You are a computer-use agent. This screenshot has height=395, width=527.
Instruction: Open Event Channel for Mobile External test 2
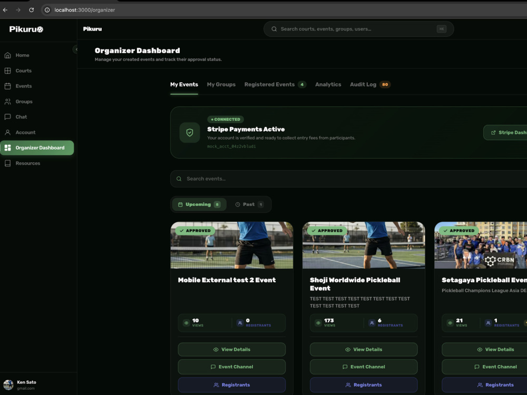coord(232,367)
